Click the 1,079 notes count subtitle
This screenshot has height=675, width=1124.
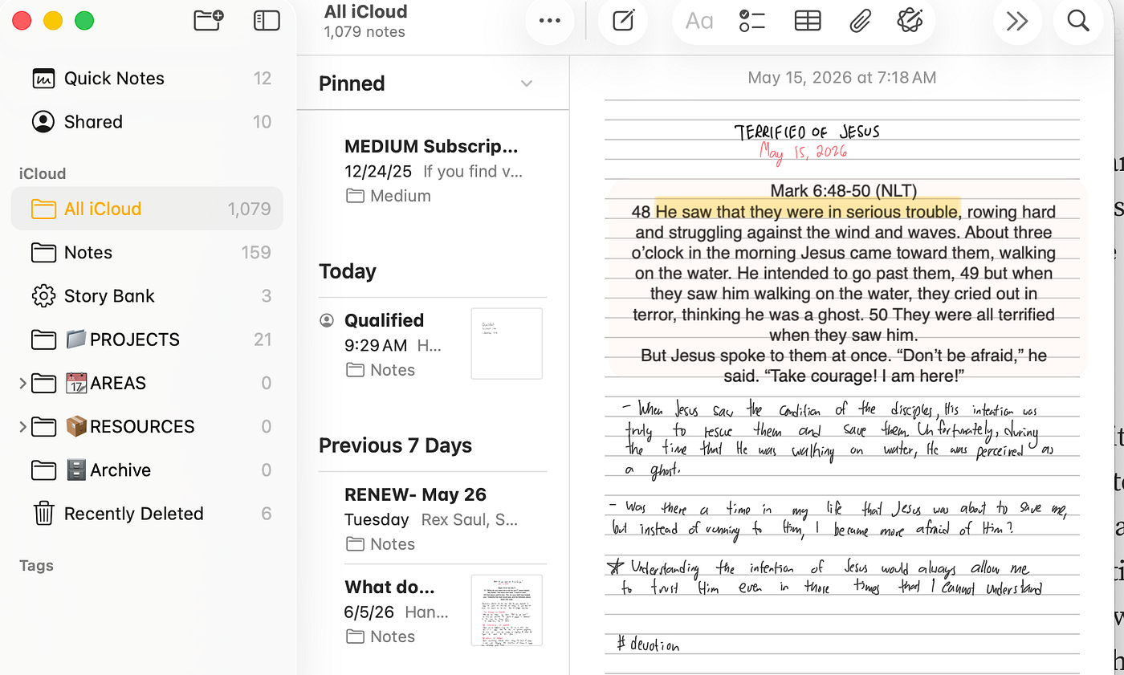[364, 32]
